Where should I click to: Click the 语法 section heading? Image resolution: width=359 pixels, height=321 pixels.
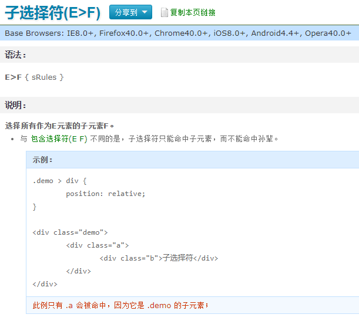pos(15,55)
